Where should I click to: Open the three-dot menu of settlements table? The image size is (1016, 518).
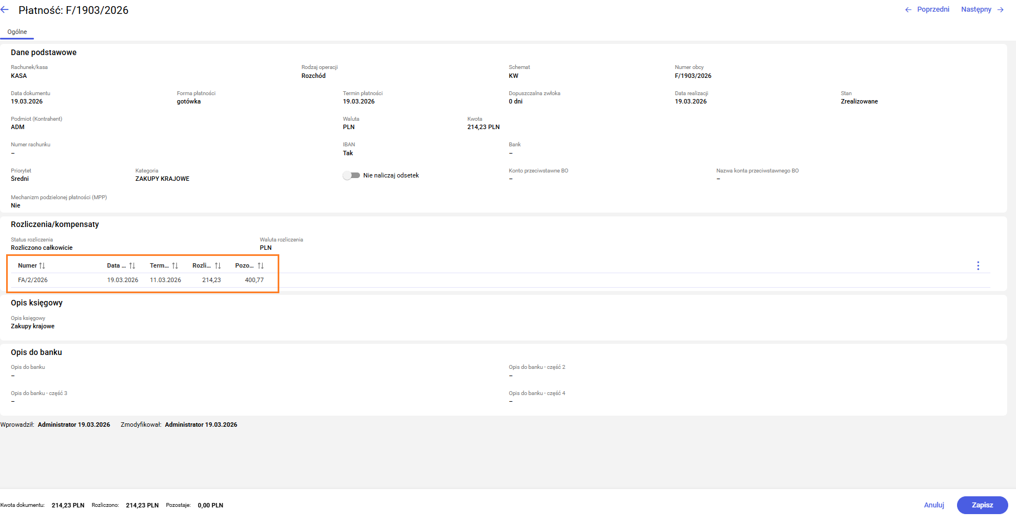[978, 266]
